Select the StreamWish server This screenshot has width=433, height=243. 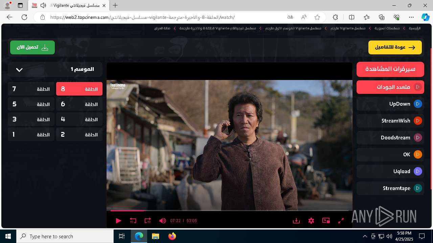pos(390,121)
